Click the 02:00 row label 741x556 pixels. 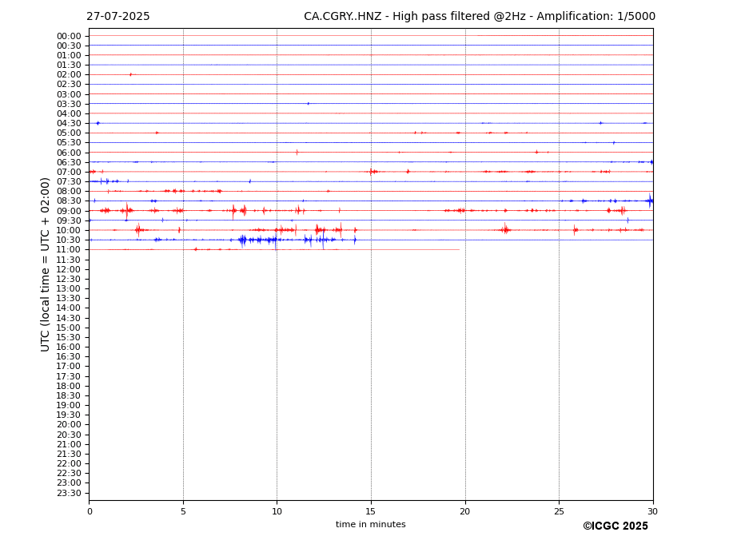coord(69,74)
